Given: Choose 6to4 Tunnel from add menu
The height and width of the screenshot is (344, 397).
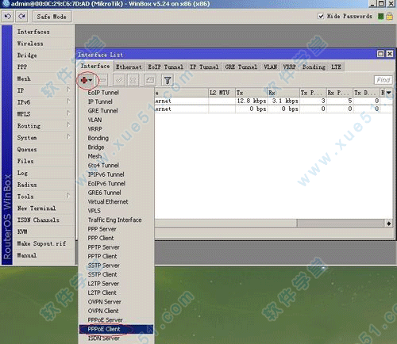Looking at the screenshot, I should (116, 165).
